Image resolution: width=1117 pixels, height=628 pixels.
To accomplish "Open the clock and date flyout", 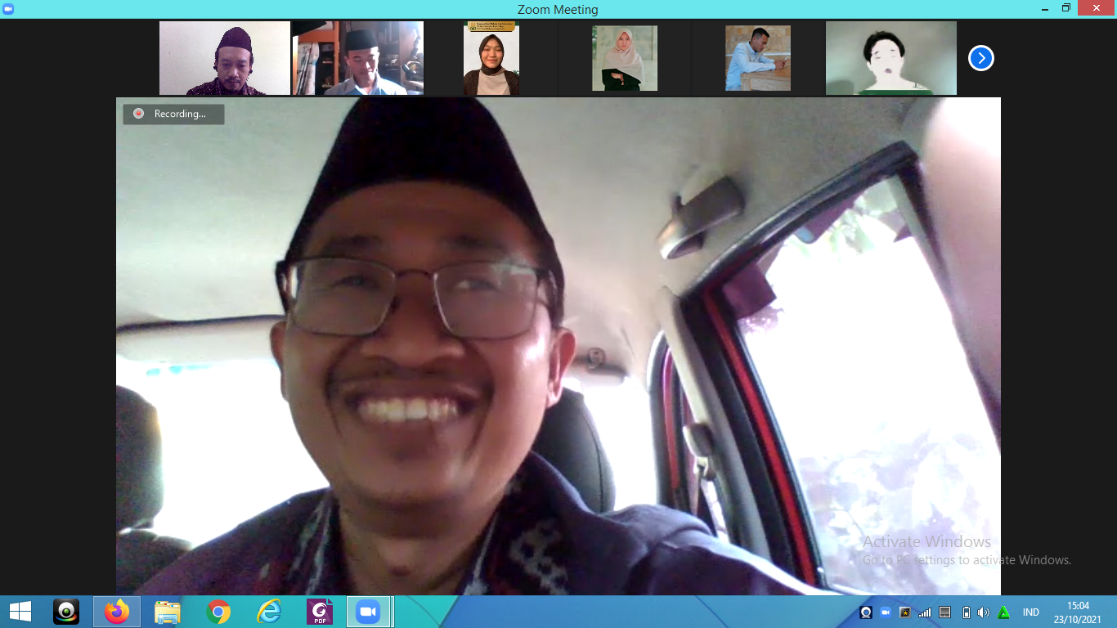I will click(1077, 612).
